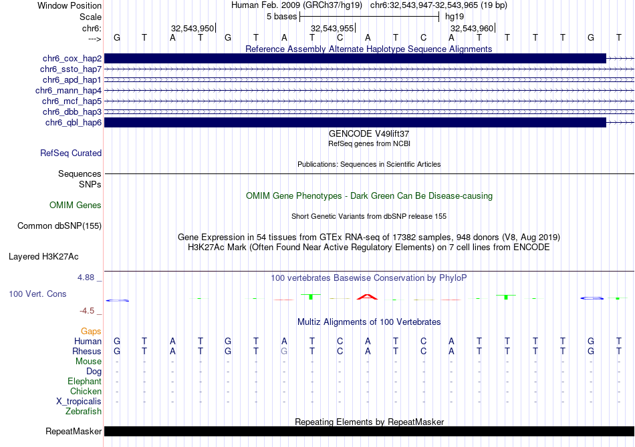The height and width of the screenshot is (447, 635).
Task: Click the 32,543,960 coordinate marker
Action: pyautogui.click(x=472, y=28)
